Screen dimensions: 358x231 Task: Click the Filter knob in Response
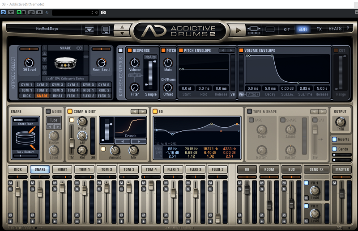point(135,88)
